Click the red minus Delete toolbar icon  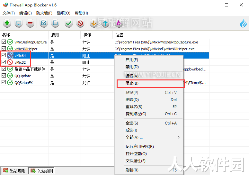[30, 23]
